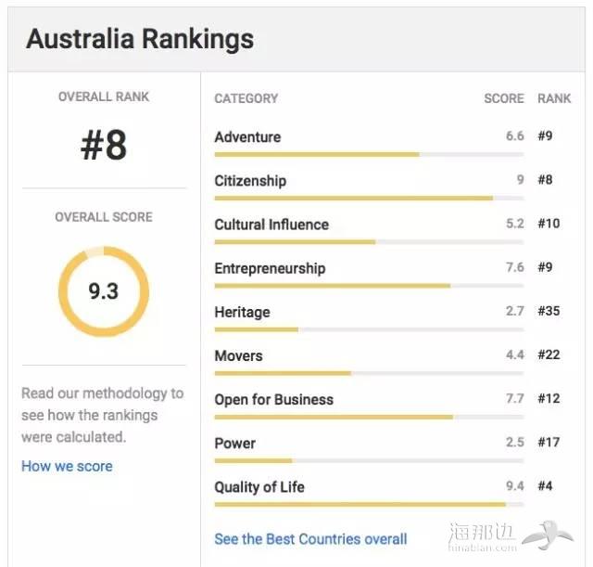Click the Open for Business label
Image resolution: width=593 pixels, height=567 pixels.
[x=274, y=400]
